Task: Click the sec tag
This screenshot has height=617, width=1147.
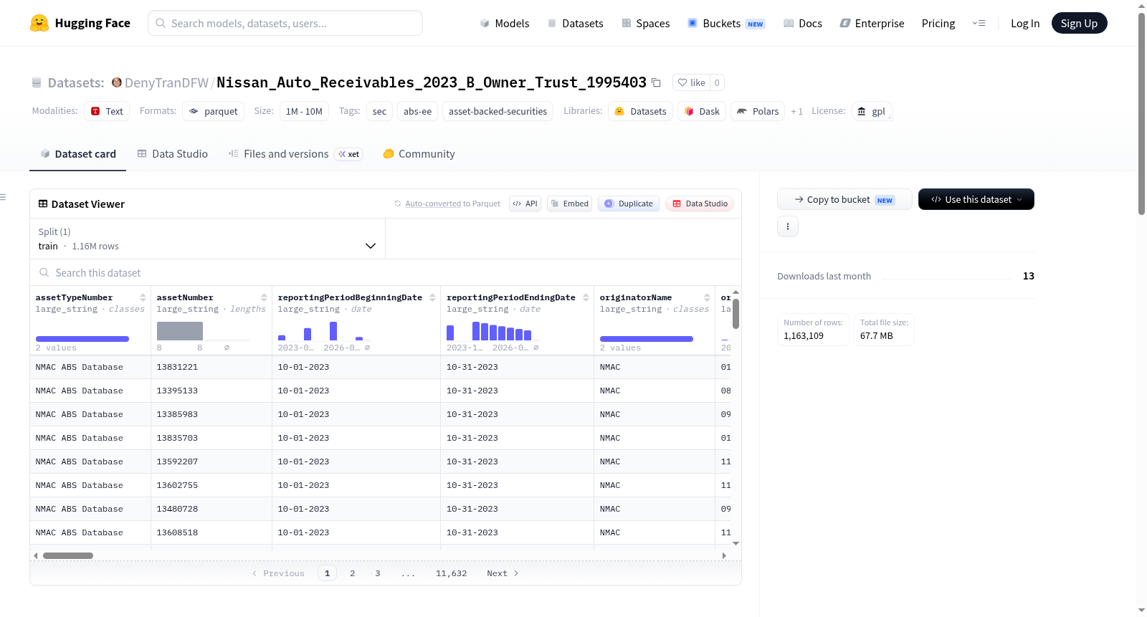Action: click(x=379, y=111)
